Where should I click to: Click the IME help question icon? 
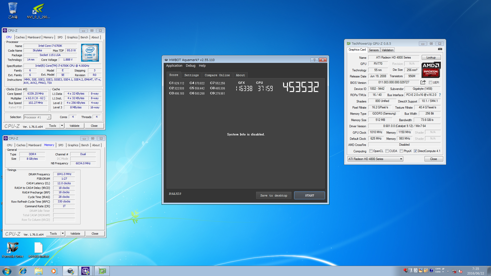[431, 270]
